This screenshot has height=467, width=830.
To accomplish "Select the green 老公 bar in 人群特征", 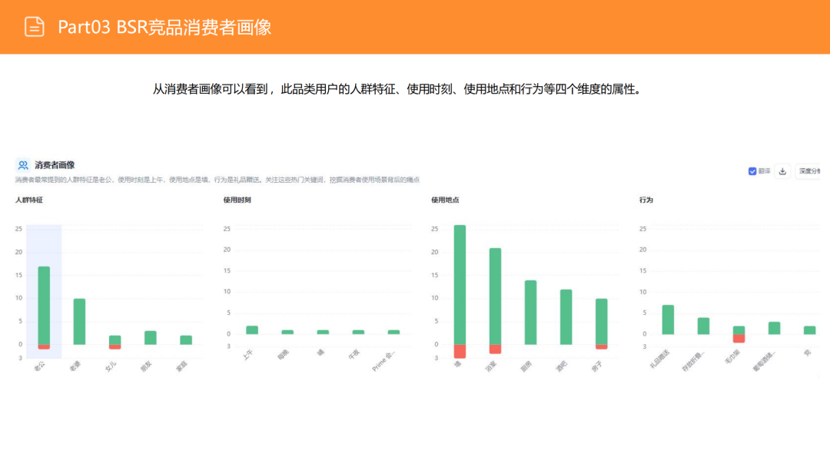I will pyautogui.click(x=44, y=306).
